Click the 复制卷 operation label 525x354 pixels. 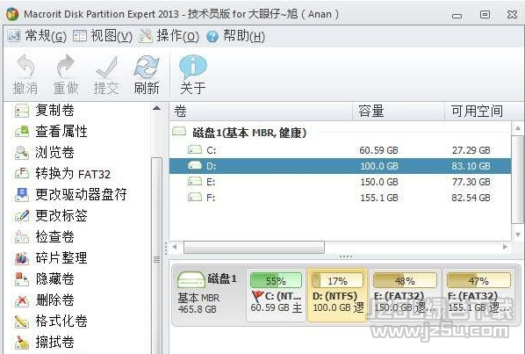(x=55, y=111)
